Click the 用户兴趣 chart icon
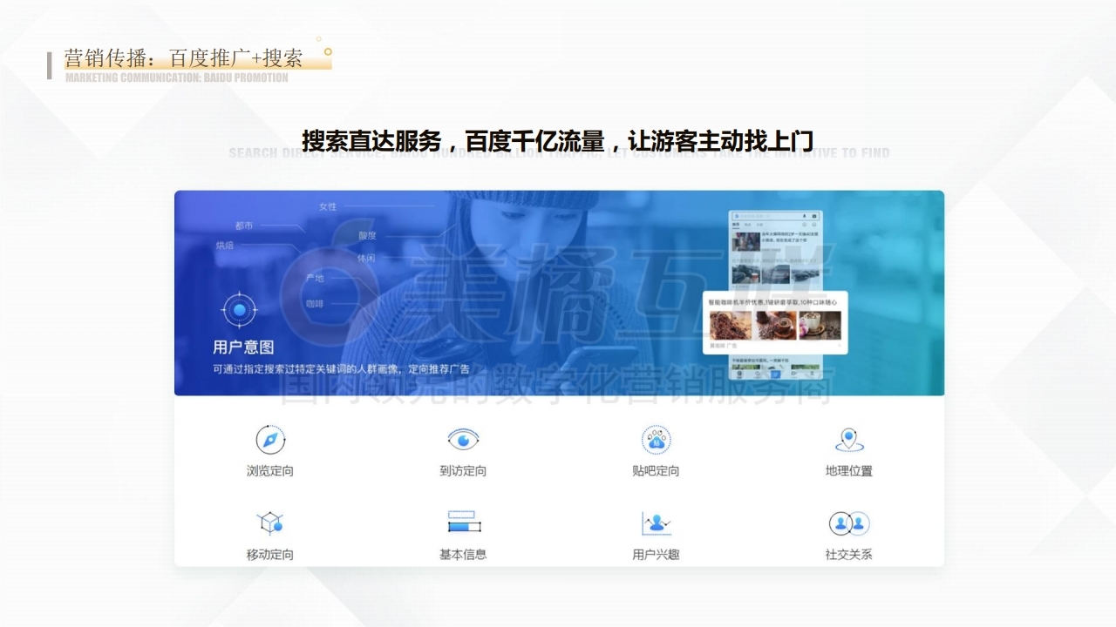Viewport: 1116px width, 627px height. pyautogui.click(x=656, y=523)
